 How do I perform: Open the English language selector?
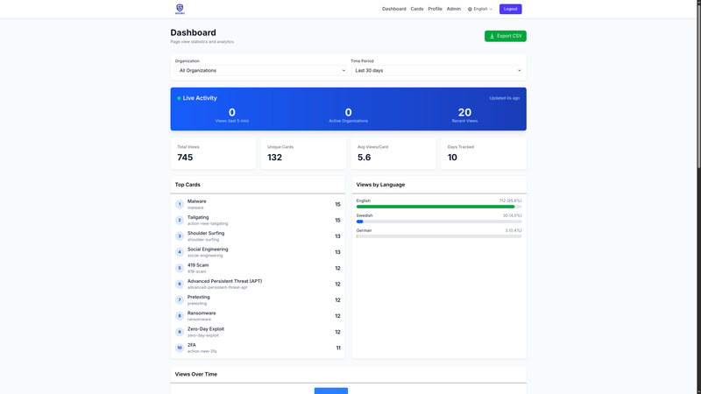[x=481, y=9]
